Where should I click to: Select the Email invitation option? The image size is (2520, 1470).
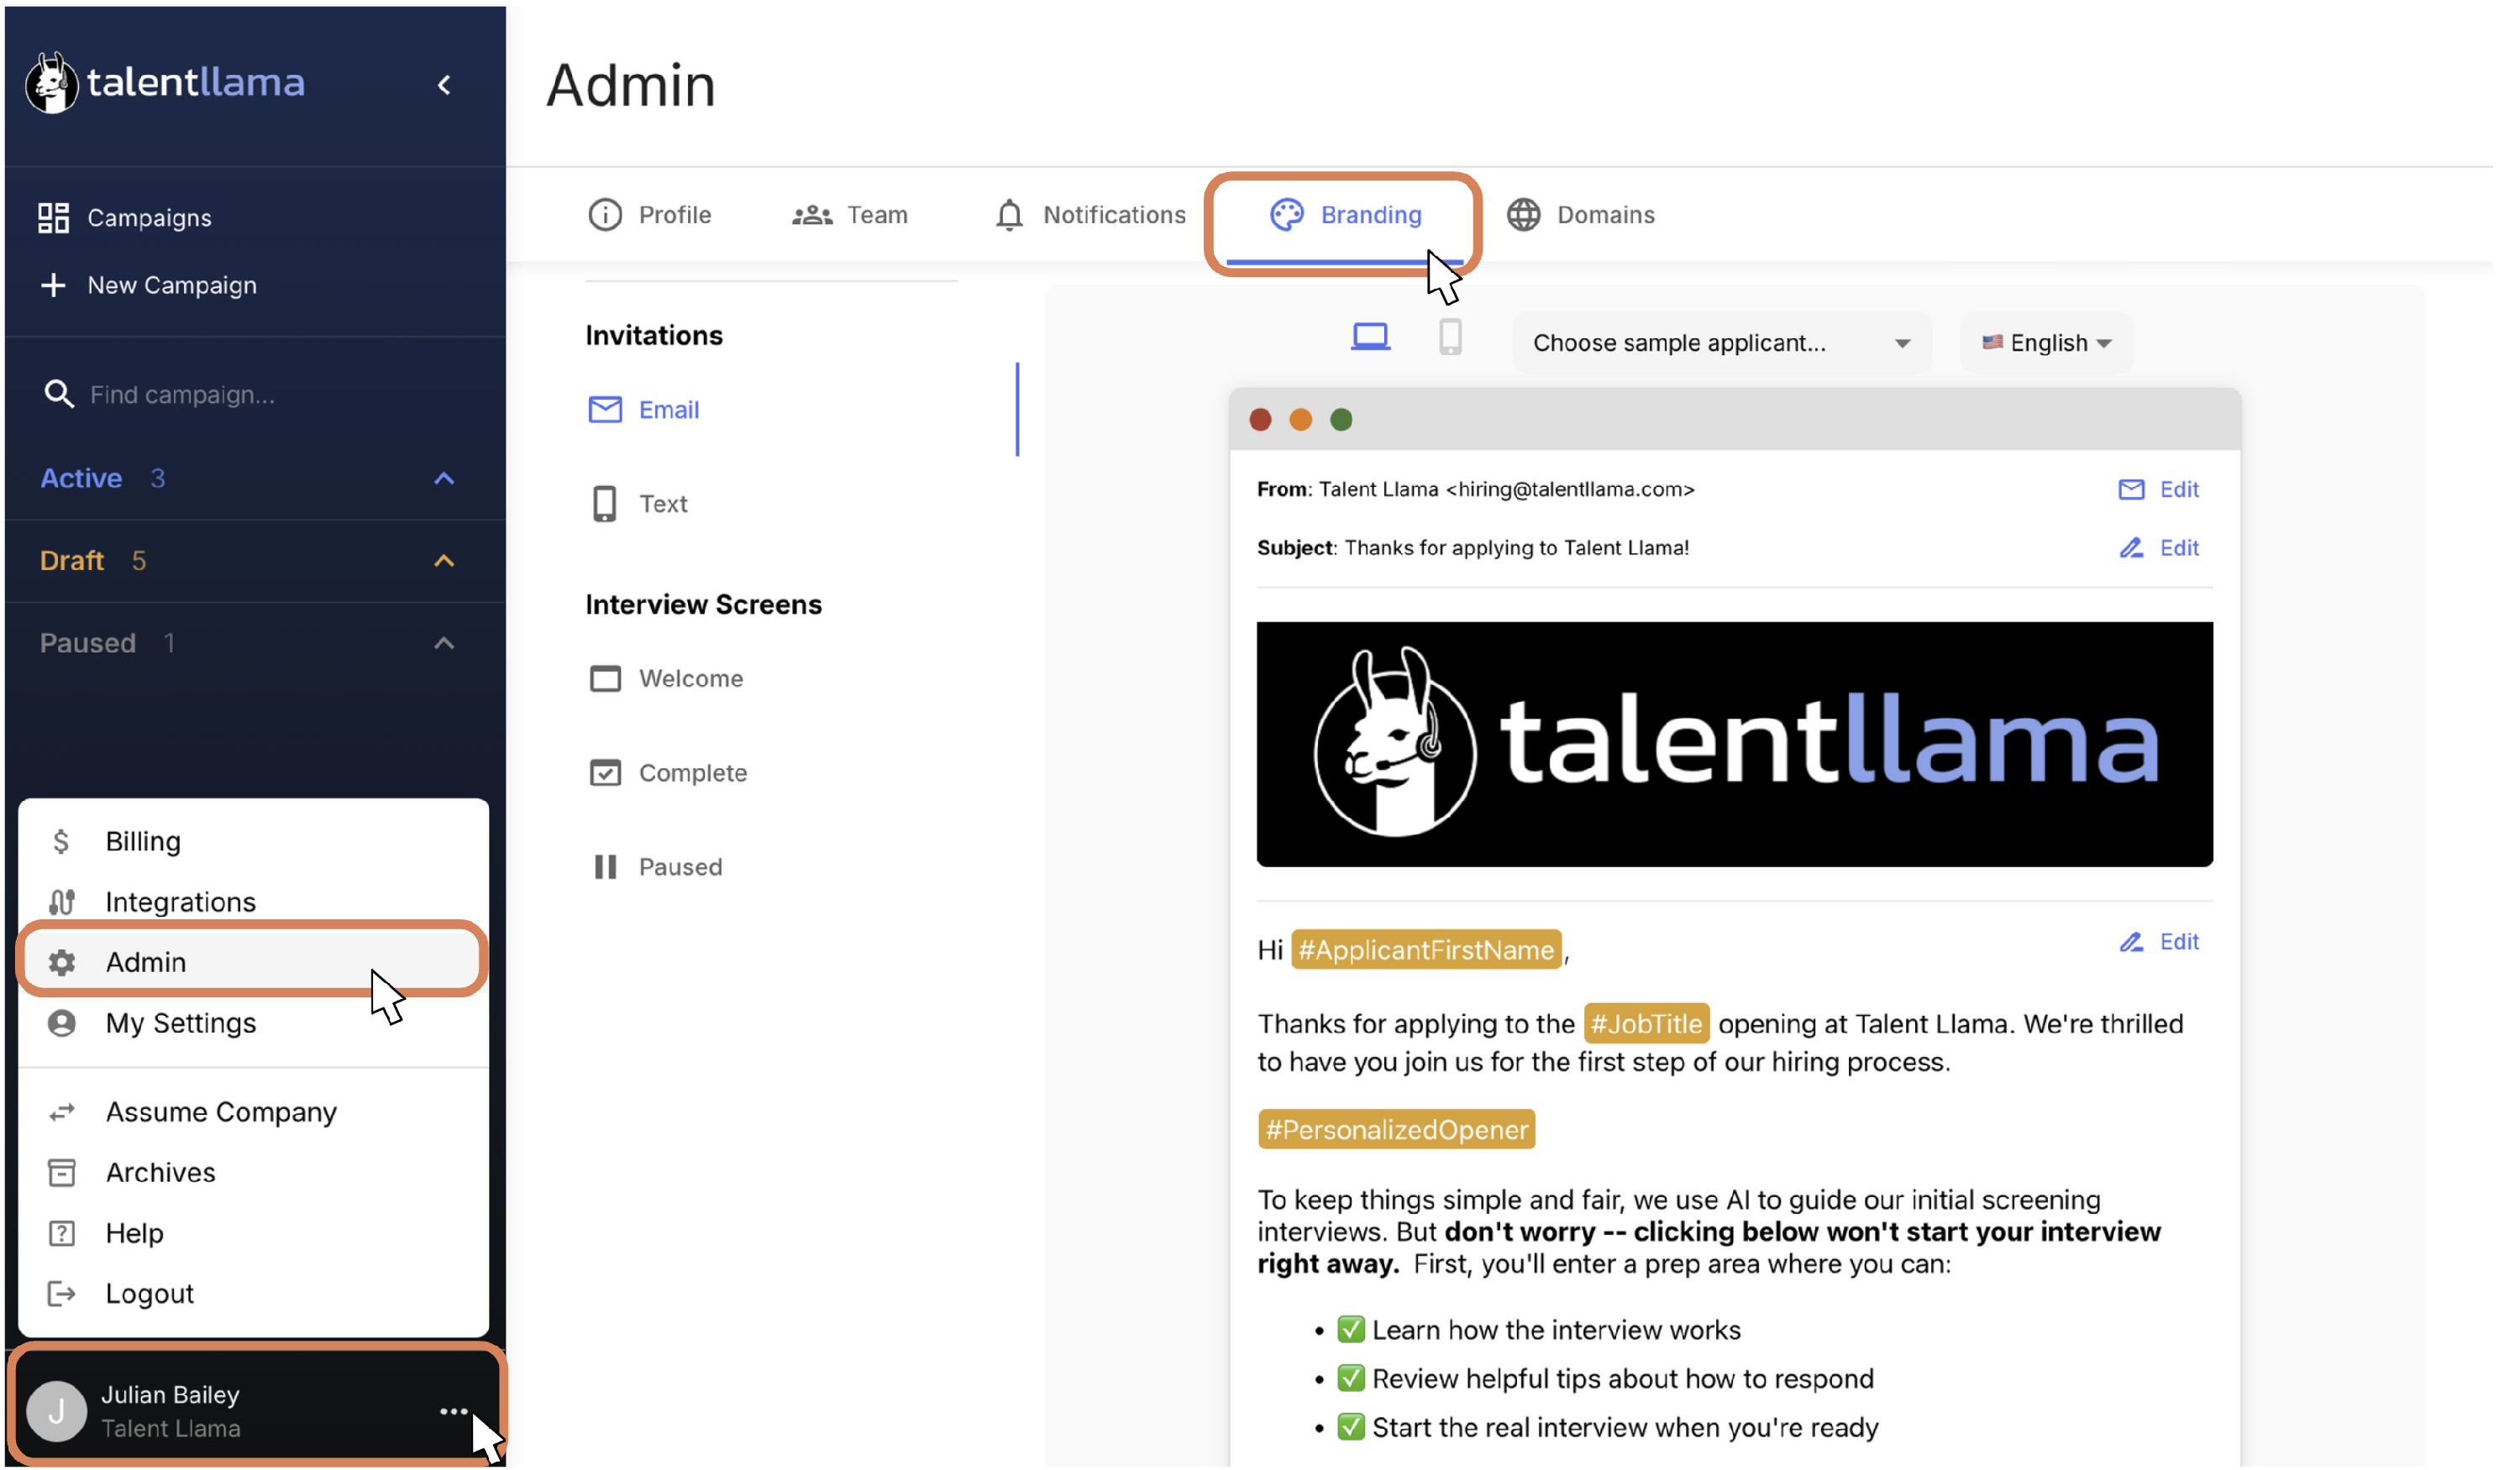668,410
